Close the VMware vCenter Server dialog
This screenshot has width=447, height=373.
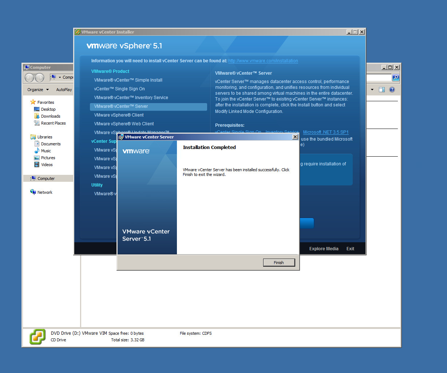[x=295, y=137]
